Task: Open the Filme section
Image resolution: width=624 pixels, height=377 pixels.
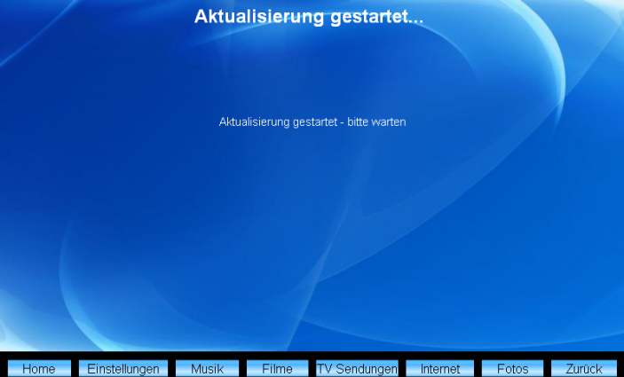Action: pyautogui.click(x=277, y=368)
